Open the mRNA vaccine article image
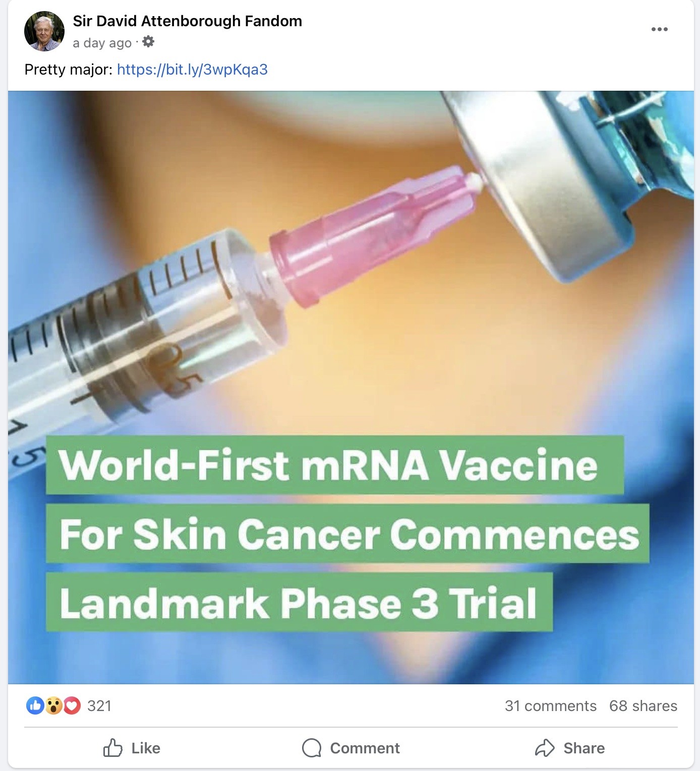The width and height of the screenshot is (700, 771). pos(351,387)
